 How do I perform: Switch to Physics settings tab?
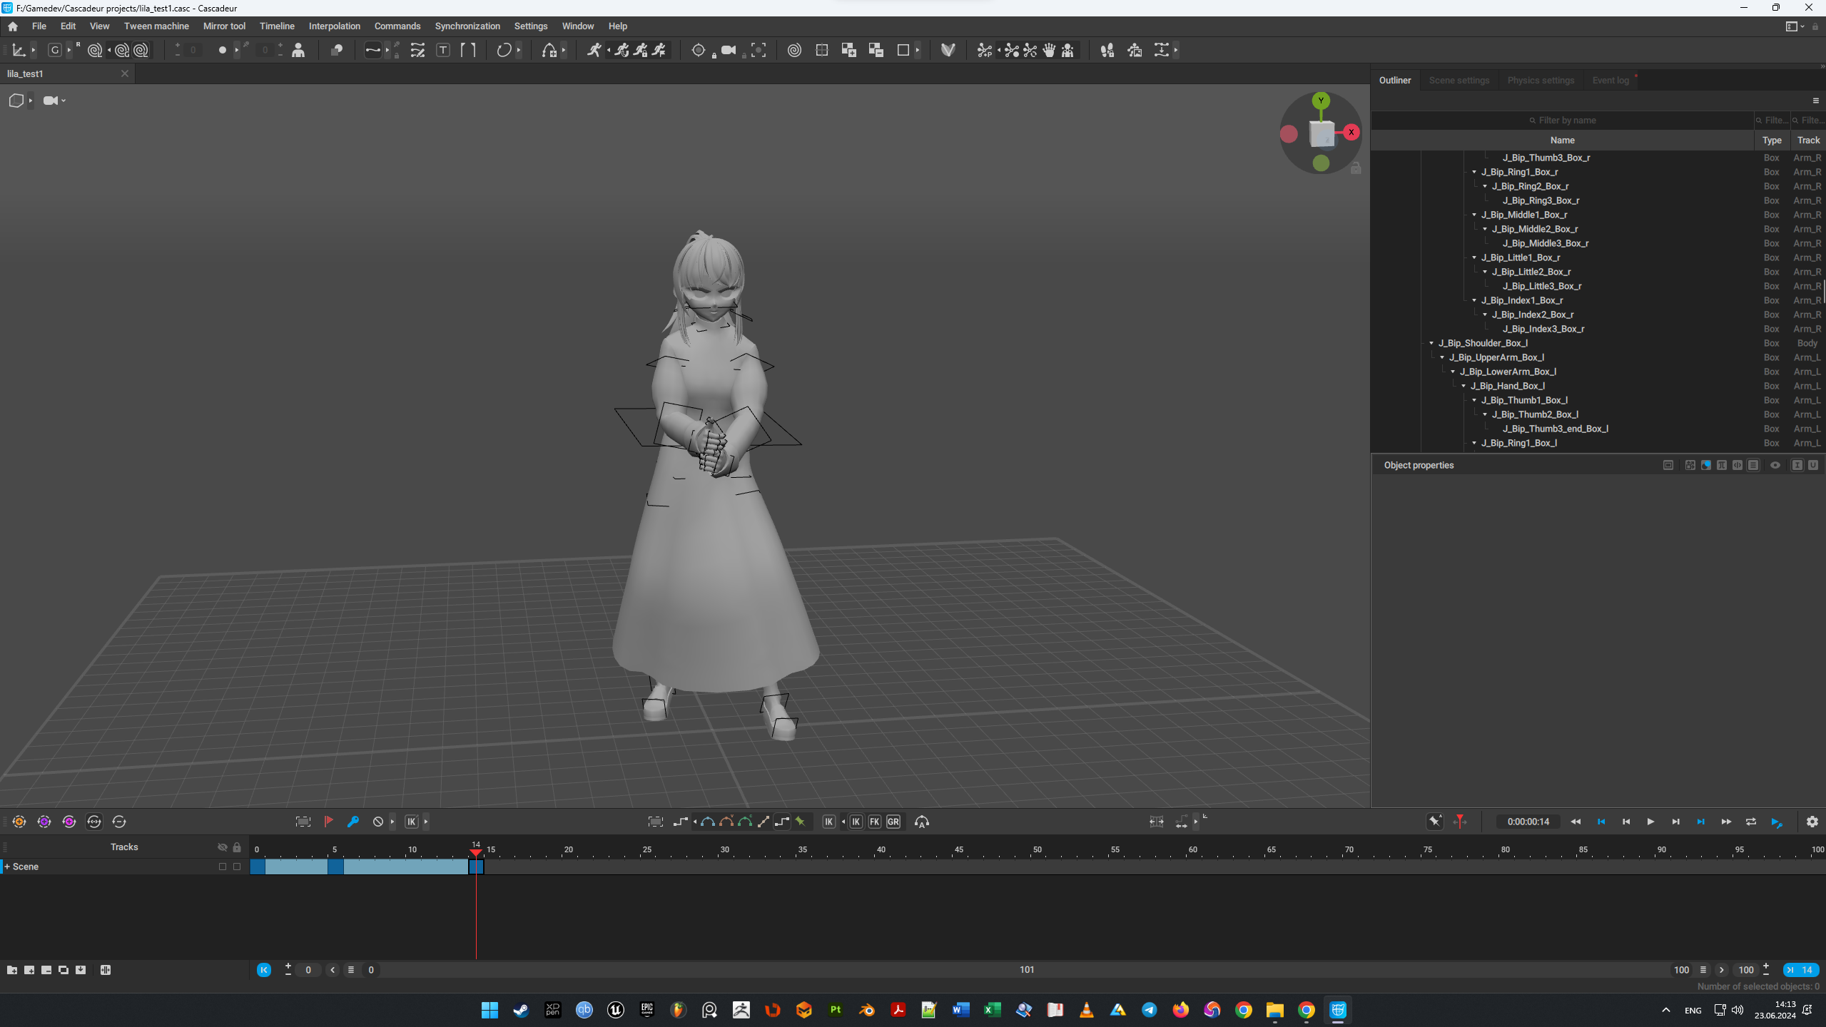click(x=1541, y=81)
